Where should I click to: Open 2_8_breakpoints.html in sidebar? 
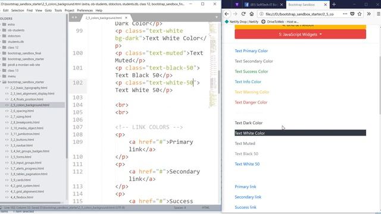[x=25, y=122]
